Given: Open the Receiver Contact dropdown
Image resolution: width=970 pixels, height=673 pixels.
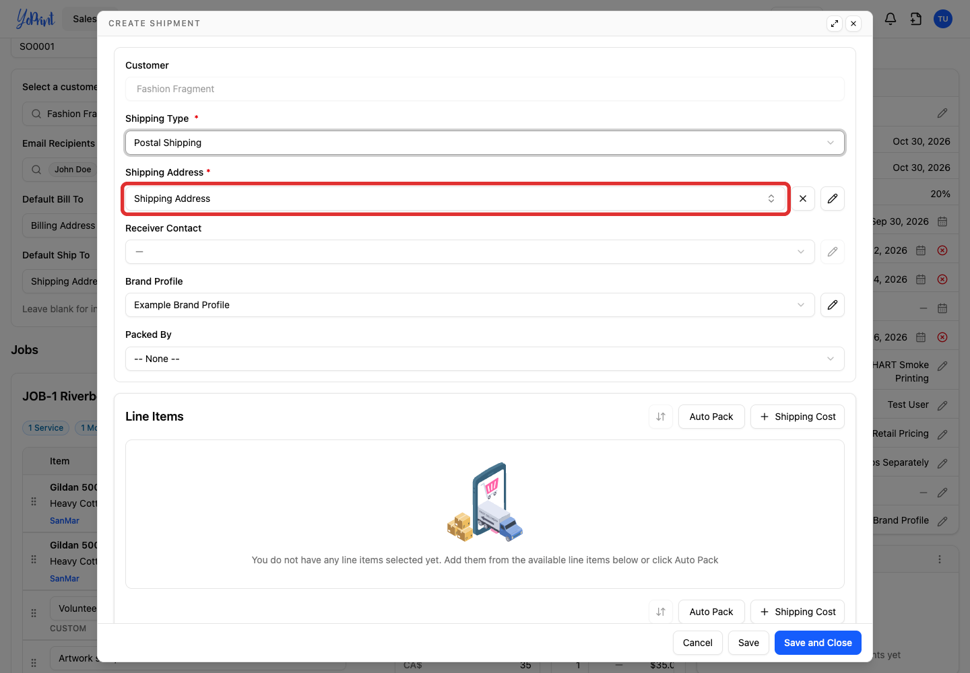Looking at the screenshot, I should [470, 252].
